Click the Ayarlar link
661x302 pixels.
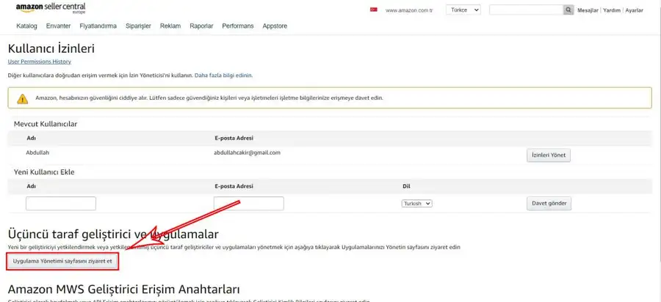point(634,10)
